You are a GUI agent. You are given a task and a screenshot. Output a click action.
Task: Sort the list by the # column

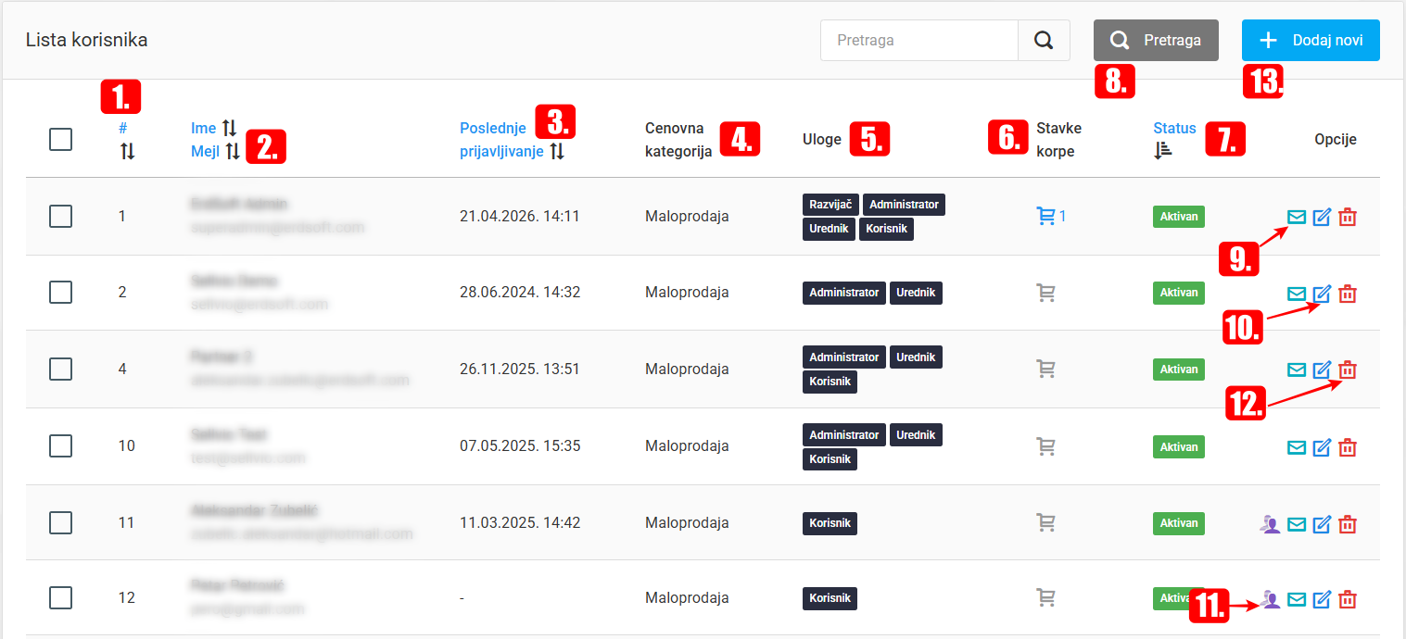(127, 140)
